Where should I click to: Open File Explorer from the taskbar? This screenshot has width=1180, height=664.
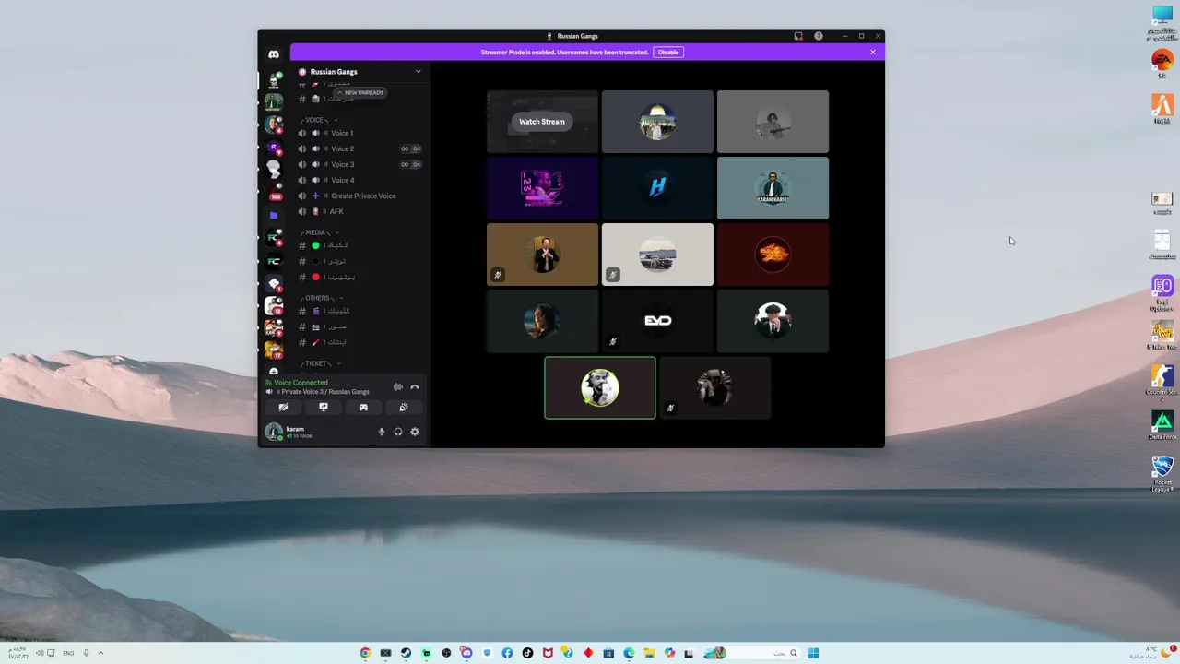pos(649,653)
